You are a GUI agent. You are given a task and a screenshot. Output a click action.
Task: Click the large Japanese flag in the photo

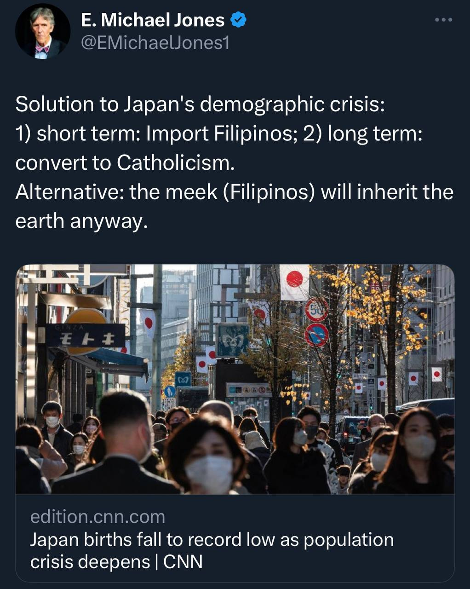pos(294,282)
